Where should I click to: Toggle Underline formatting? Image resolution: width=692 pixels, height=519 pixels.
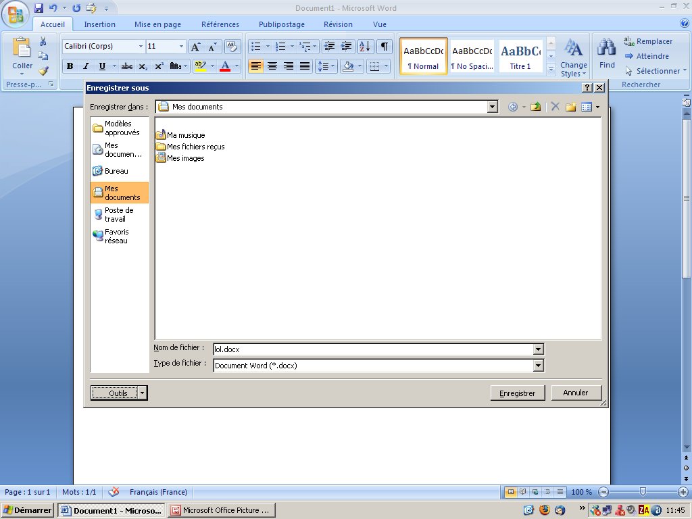(102, 66)
